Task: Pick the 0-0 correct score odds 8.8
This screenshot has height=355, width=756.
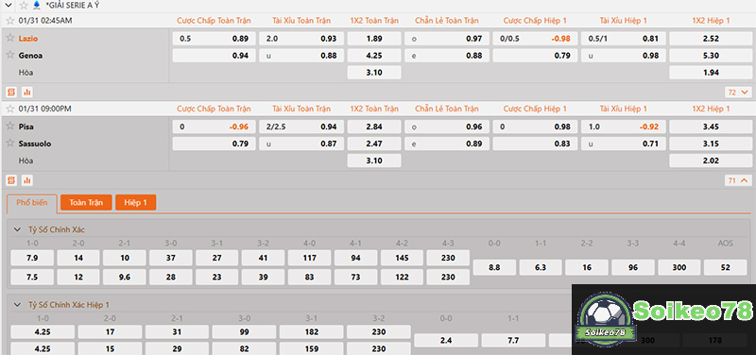Action: click(x=494, y=267)
